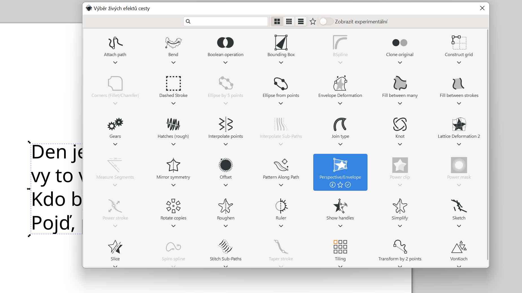Toggle showing only favorite effects star
522x293 pixels.
[x=313, y=22]
